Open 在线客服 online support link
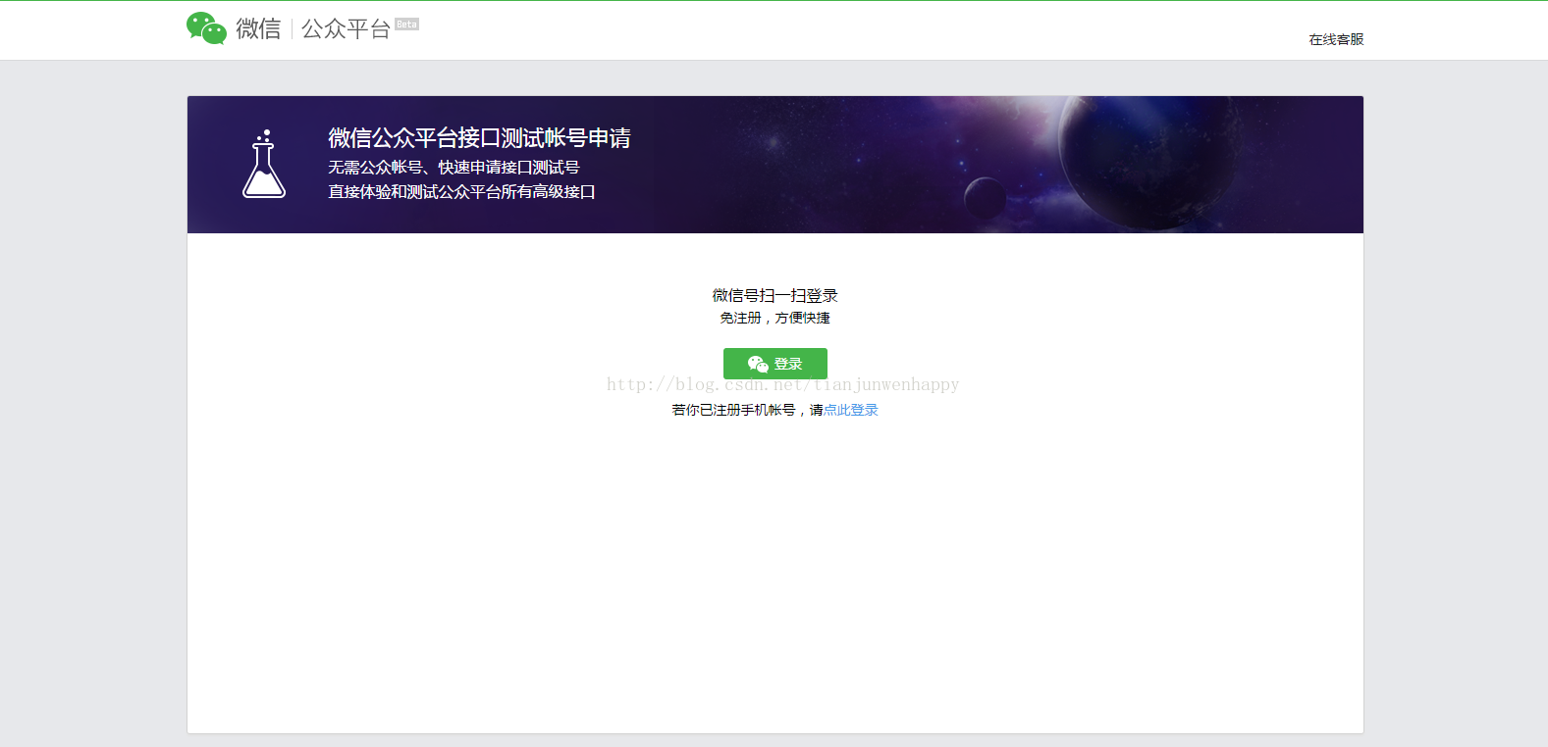 (x=1336, y=39)
